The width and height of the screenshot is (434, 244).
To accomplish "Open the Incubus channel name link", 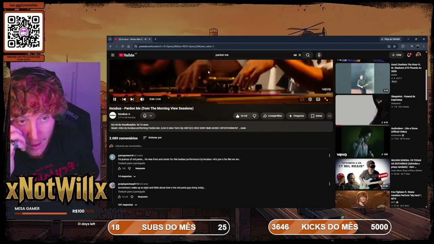I will click(123, 114).
